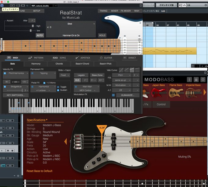Open the MODO BASS info icon

189,79
